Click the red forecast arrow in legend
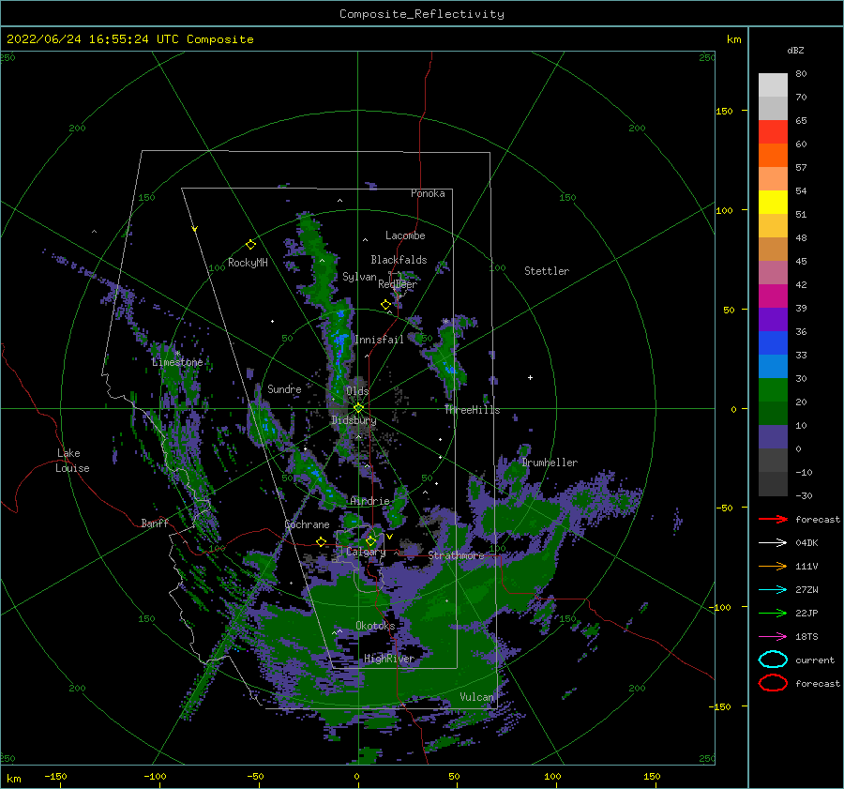Viewport: 844px width, 789px height. click(773, 519)
